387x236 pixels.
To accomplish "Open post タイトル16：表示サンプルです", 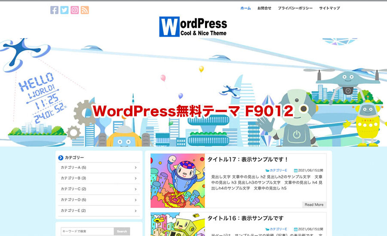I will 246,218.
